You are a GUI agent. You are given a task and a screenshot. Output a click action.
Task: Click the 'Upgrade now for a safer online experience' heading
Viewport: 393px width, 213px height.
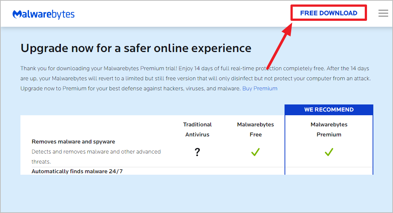136,48
